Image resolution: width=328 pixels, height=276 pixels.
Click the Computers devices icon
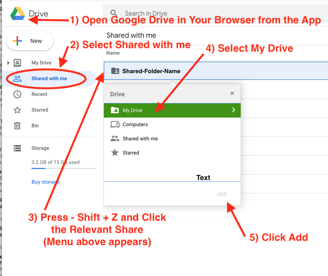(x=115, y=124)
